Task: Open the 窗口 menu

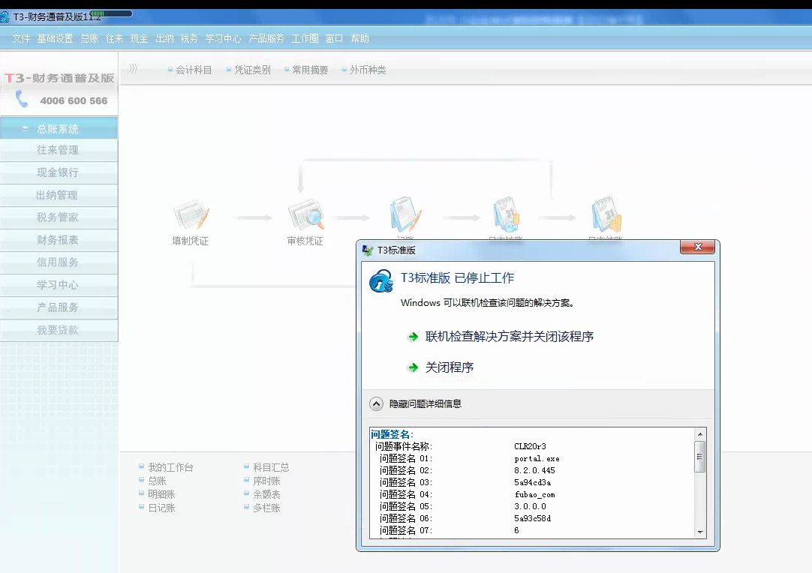Action: pyautogui.click(x=334, y=38)
